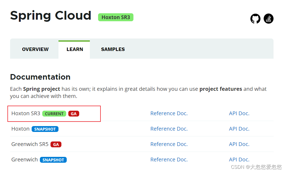Click the GA badge on Greenwich SR5
The image size is (286, 172).
pos(56,144)
